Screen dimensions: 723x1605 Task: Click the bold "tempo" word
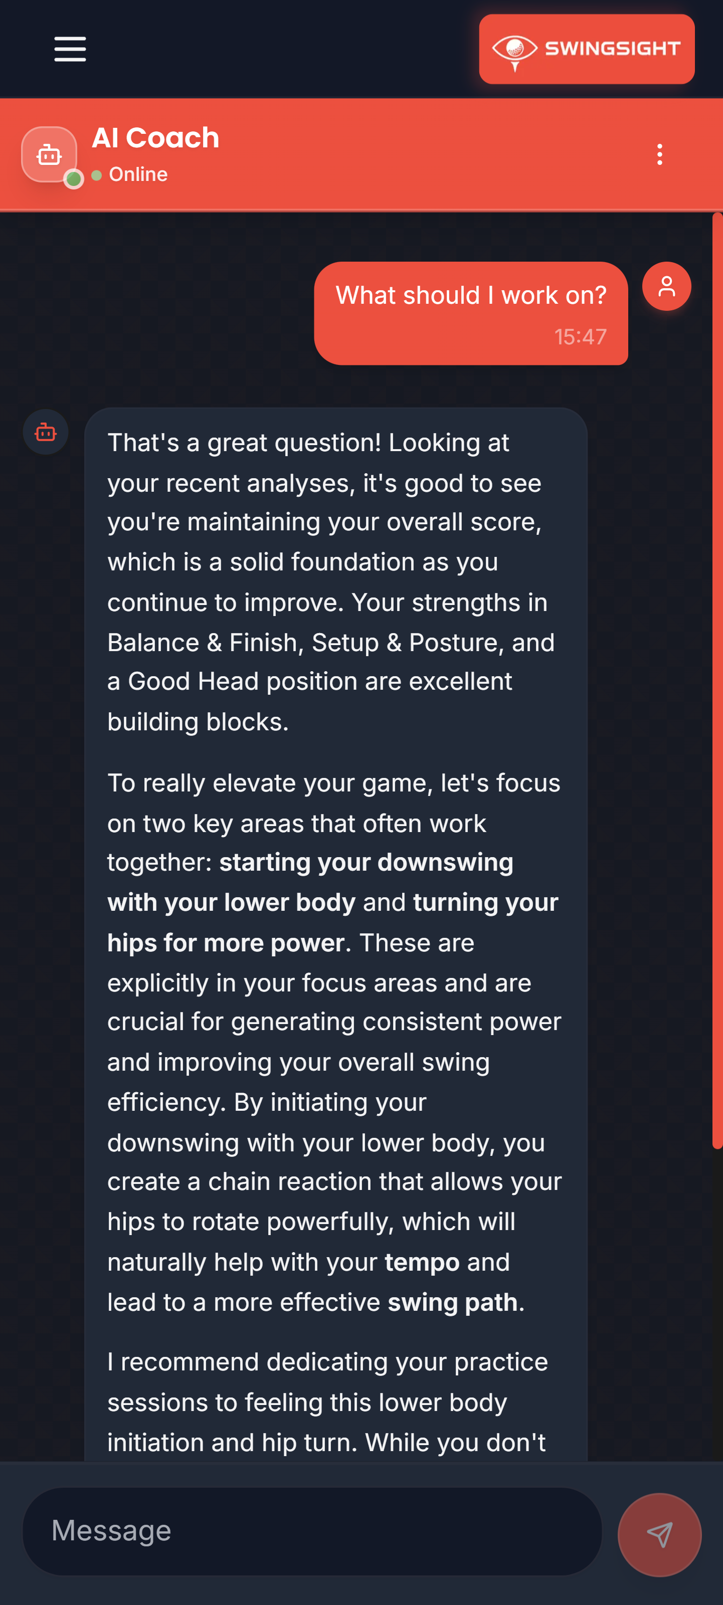pos(421,1262)
